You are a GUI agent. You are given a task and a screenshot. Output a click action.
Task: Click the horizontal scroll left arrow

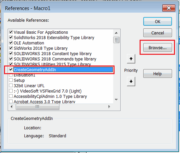point(11,107)
